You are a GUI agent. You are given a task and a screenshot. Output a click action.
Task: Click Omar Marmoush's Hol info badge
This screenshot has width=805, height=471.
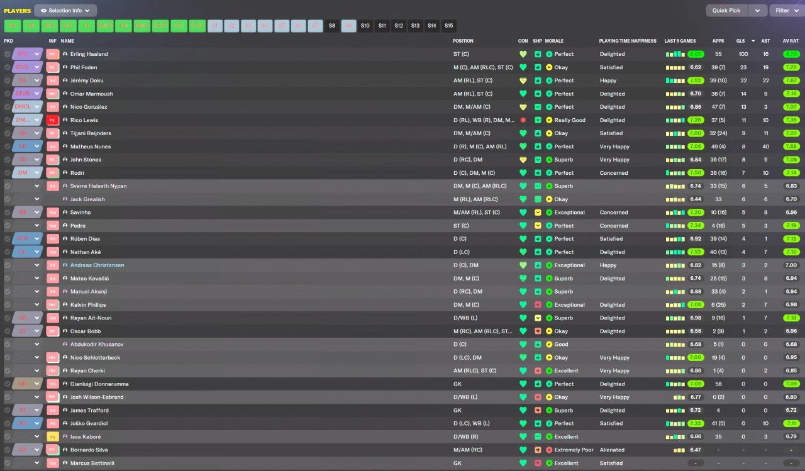click(53, 94)
